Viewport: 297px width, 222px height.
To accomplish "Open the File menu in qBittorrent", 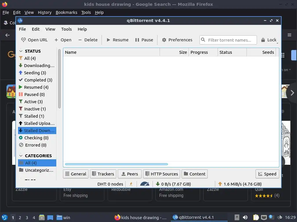I will tap(22, 29).
